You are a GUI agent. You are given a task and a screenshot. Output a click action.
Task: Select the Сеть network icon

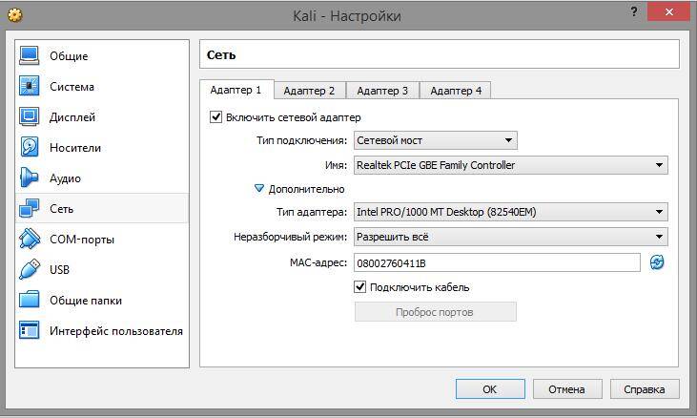tap(29, 208)
